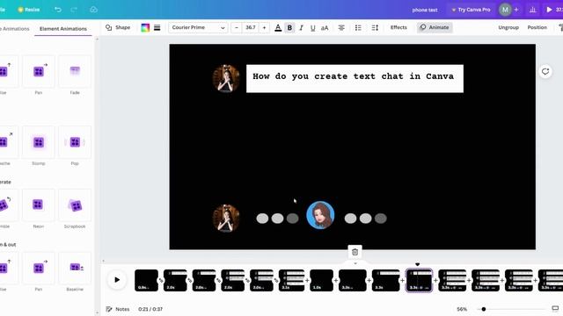Select the highlighted current timeline page
Screen dimensions: 563x316
click(x=419, y=280)
